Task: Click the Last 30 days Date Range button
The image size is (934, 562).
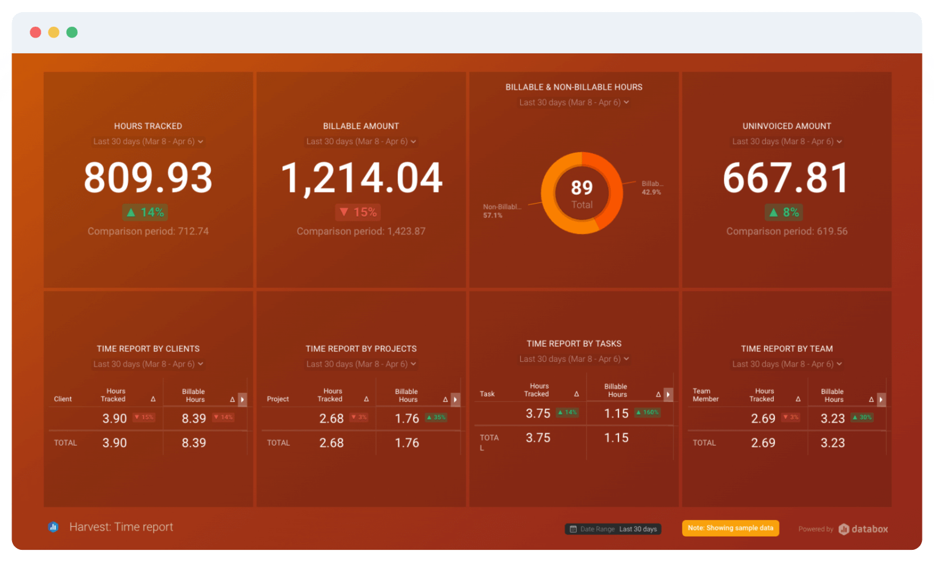Action: [613, 529]
